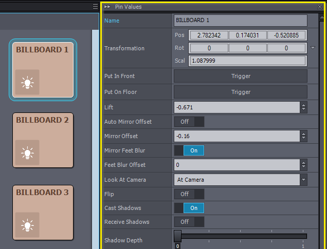Click the Lift value stepper arrows
This screenshot has width=327, height=249.
(x=304, y=107)
